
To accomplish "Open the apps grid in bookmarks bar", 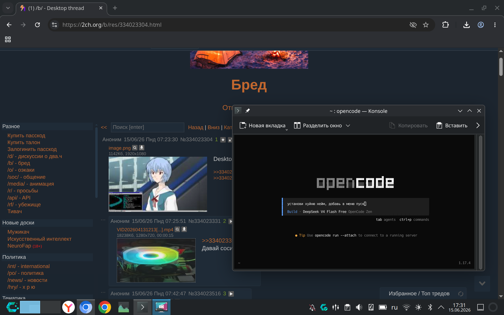I will coord(8,39).
